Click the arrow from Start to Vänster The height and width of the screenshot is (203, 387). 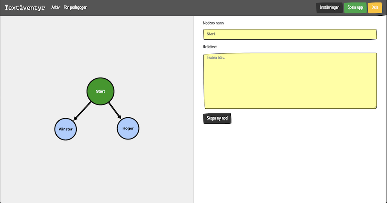pyautogui.click(x=82, y=111)
